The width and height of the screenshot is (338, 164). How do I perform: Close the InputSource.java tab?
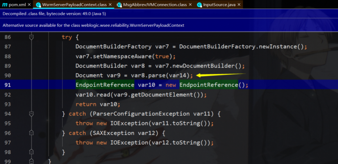pos(239,4)
